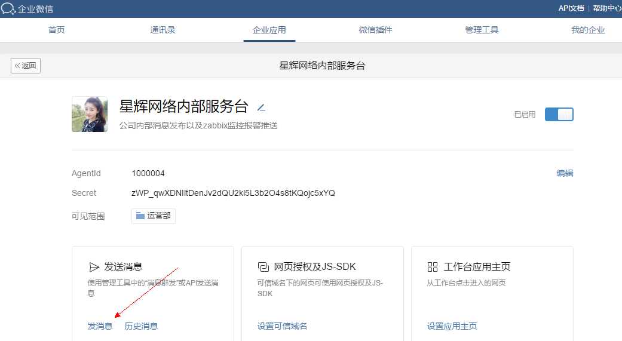This screenshot has height=341, width=622.
Task: Click the 发送消息 card heading
Action: click(x=123, y=267)
